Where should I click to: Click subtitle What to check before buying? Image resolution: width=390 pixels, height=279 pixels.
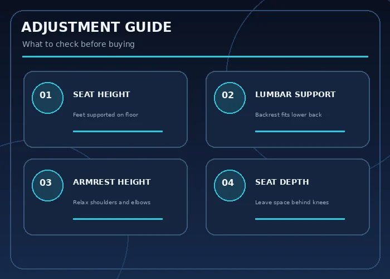(79, 44)
